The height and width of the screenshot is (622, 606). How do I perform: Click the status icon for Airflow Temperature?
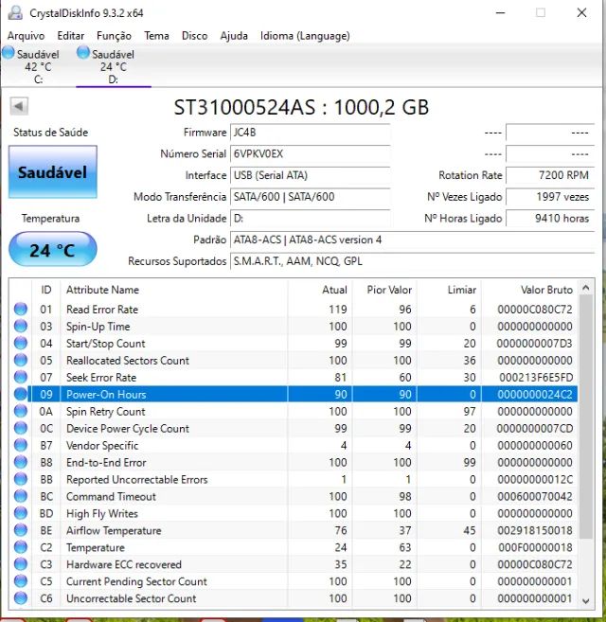point(21,530)
